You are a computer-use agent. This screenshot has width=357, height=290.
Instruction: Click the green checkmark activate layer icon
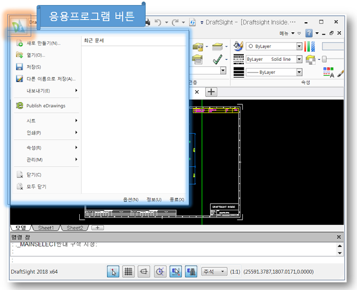218,59
